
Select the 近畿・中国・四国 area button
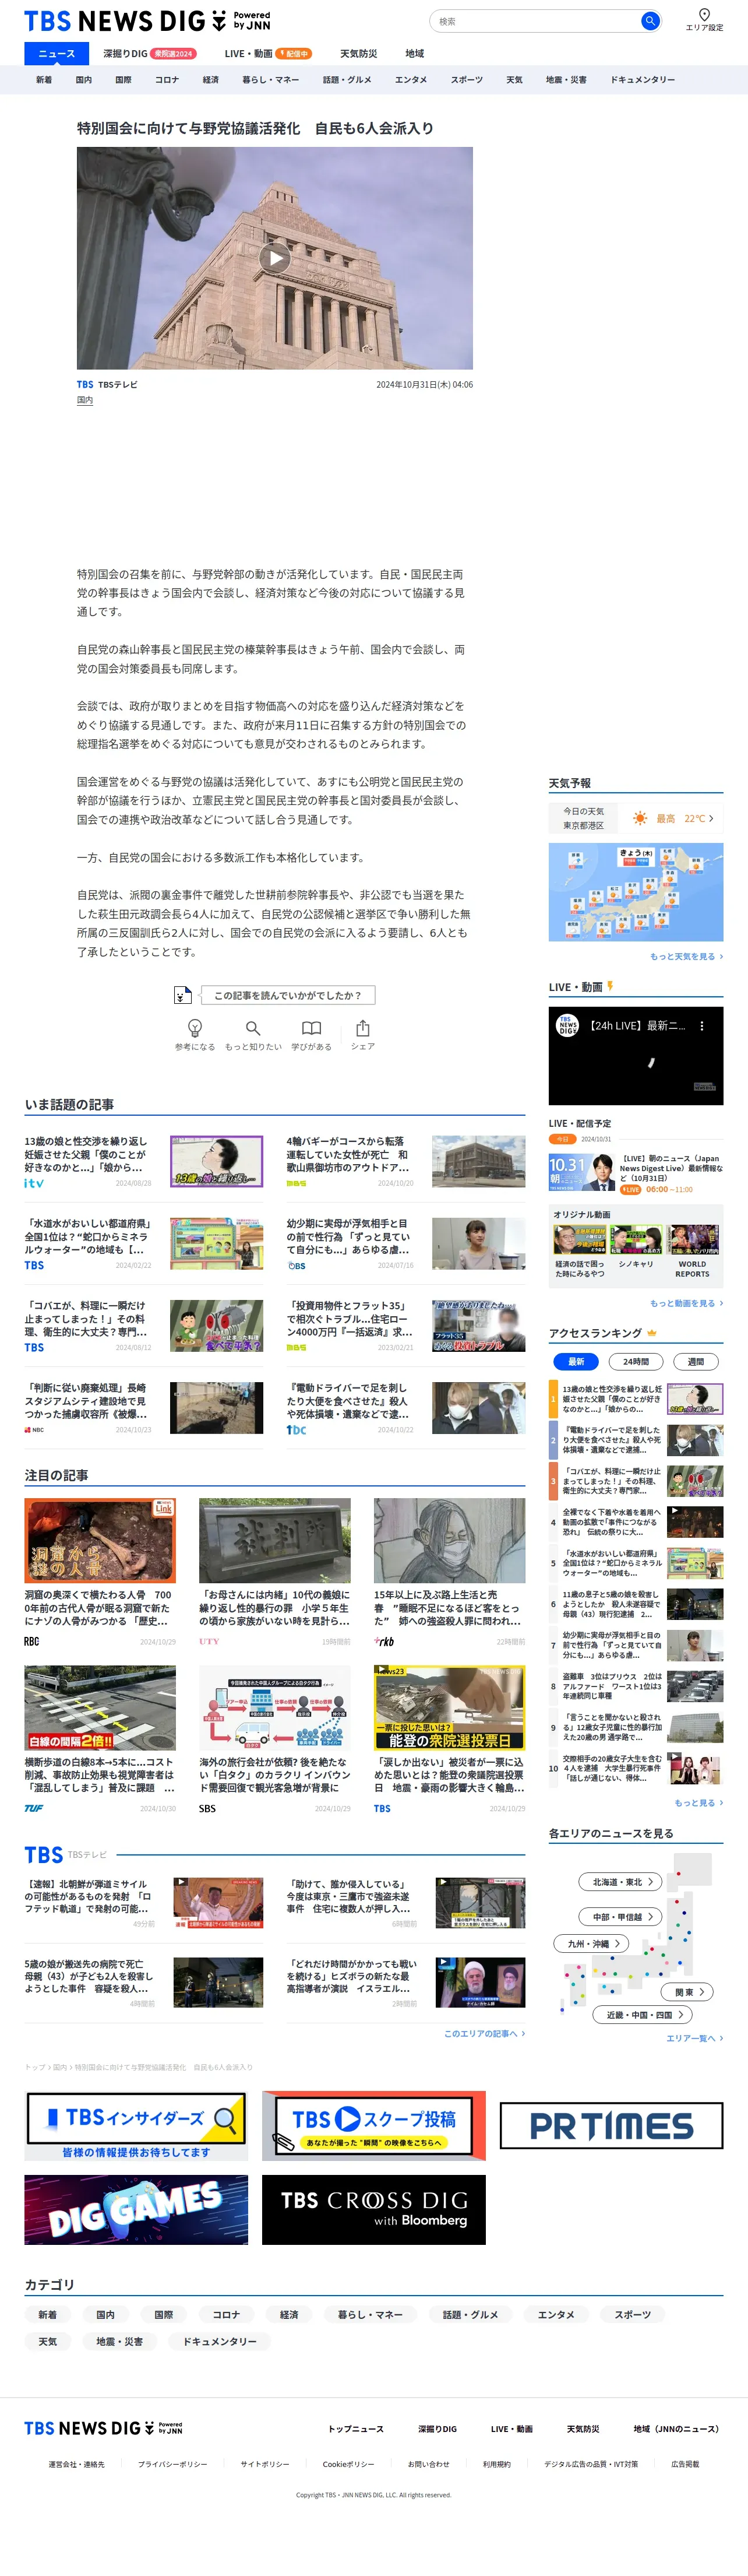pos(643,2014)
